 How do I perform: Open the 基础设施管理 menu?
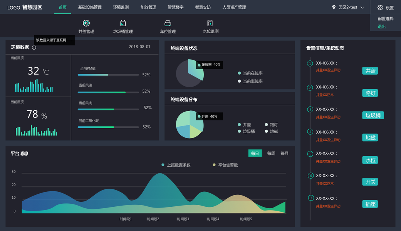pos(90,7)
